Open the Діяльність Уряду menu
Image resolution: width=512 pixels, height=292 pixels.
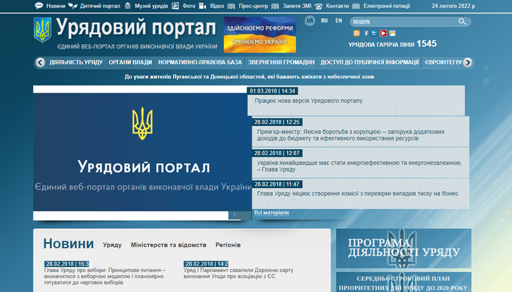pos(76,62)
